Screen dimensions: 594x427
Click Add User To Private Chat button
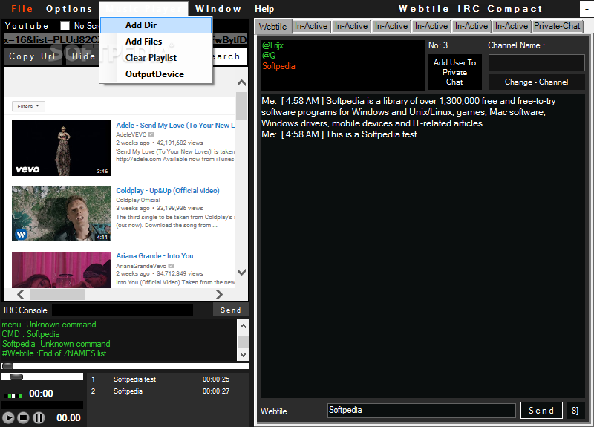(x=454, y=72)
